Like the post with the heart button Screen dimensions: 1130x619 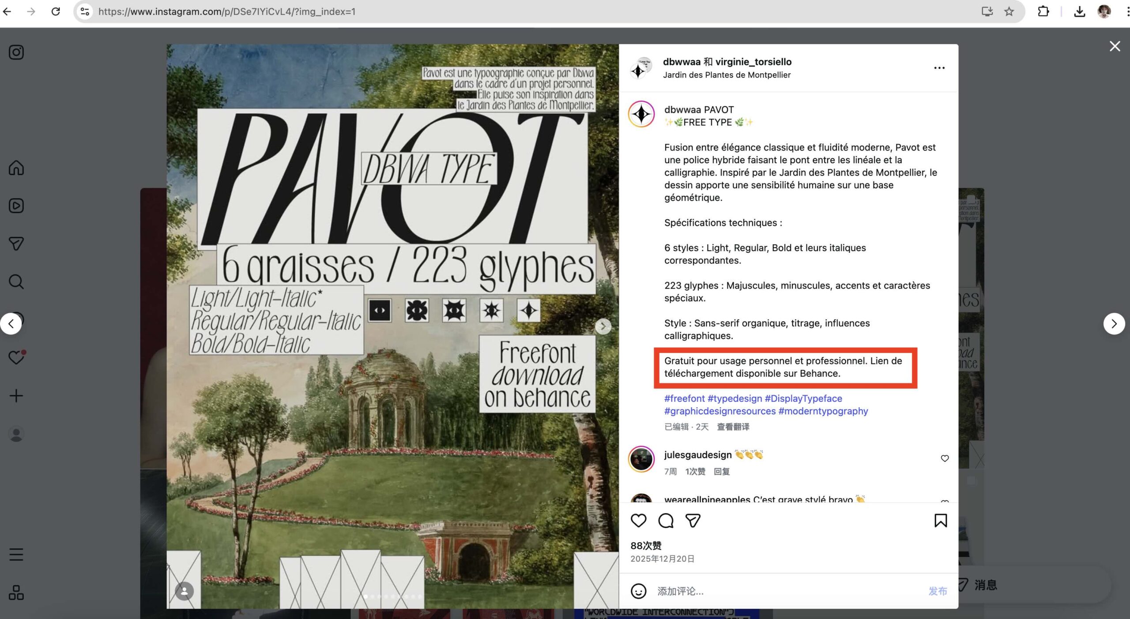[x=638, y=521]
